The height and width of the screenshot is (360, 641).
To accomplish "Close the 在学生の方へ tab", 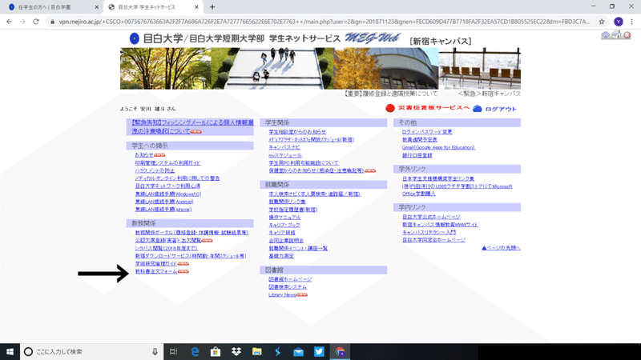I will pyautogui.click(x=96, y=7).
